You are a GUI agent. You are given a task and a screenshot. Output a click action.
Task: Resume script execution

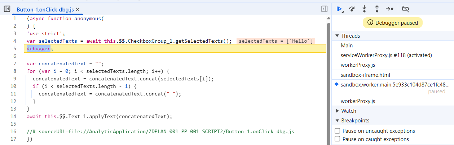coord(339,9)
